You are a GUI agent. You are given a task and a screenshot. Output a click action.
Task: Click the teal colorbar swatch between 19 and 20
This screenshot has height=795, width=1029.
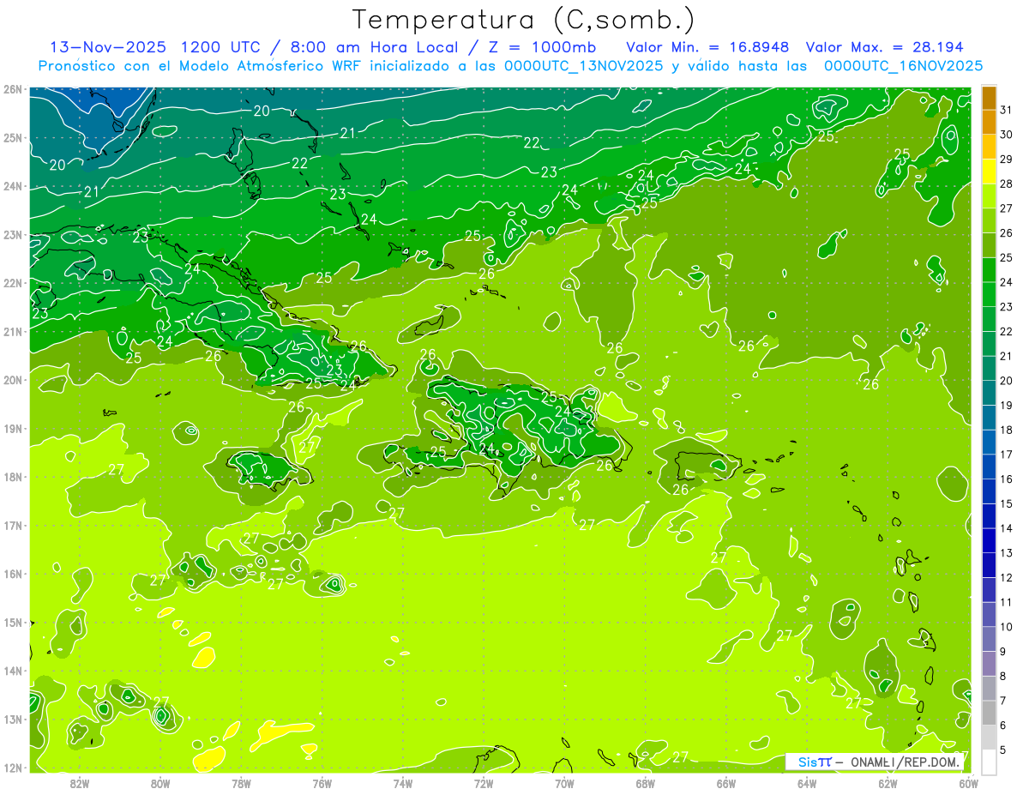pos(989,393)
